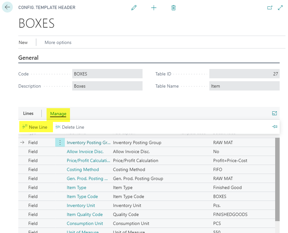Select default value Finished Good
Viewport: 288px width, 233px height.
227,188
